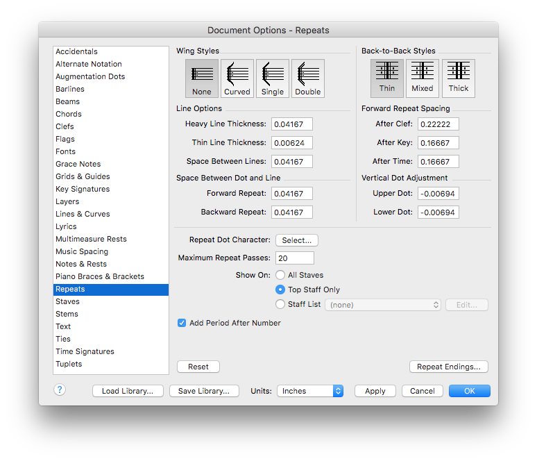Screen dimensions: 537x461
Task: Click the disabled Staff List Edit... button
Action: pos(467,305)
